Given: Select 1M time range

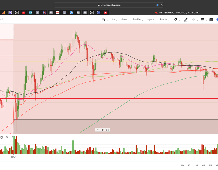Looking at the screenshot, I should point(196,165).
